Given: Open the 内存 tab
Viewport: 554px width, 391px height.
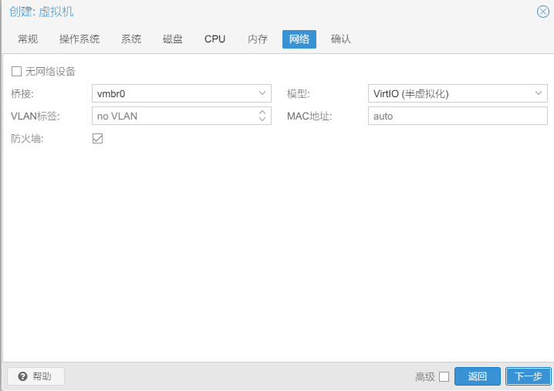Looking at the screenshot, I should click(258, 39).
